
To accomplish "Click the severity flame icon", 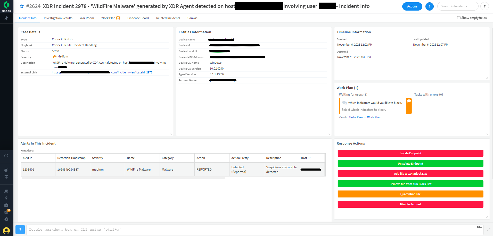I will pyautogui.click(x=55, y=56).
